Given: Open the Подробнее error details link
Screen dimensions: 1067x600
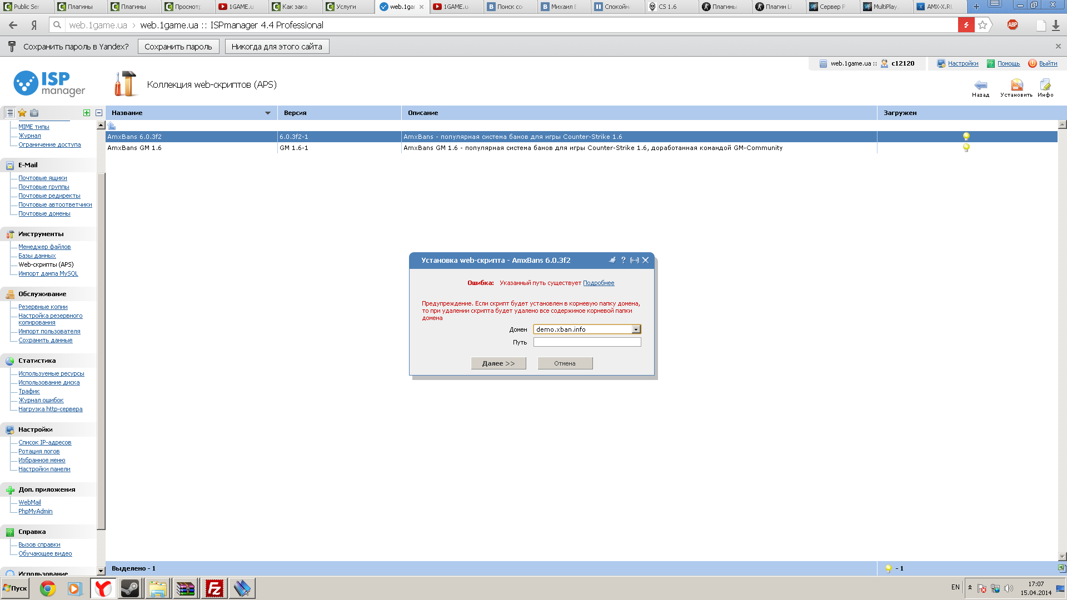Looking at the screenshot, I should (599, 283).
